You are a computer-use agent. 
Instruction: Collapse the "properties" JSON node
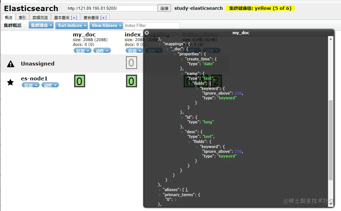(x=175, y=54)
